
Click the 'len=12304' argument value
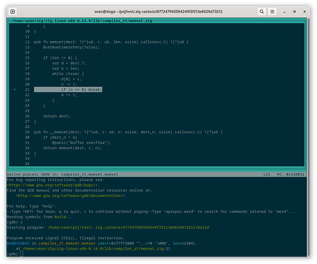pyautogui.click(x=183, y=243)
